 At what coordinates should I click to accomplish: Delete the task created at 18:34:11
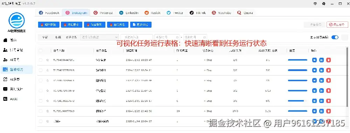click(328, 70)
